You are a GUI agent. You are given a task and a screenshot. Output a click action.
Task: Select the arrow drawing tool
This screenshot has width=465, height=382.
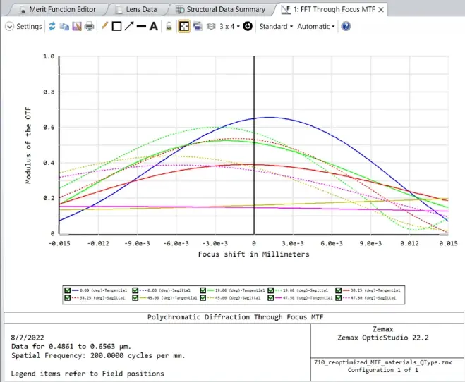pyautogui.click(x=129, y=26)
